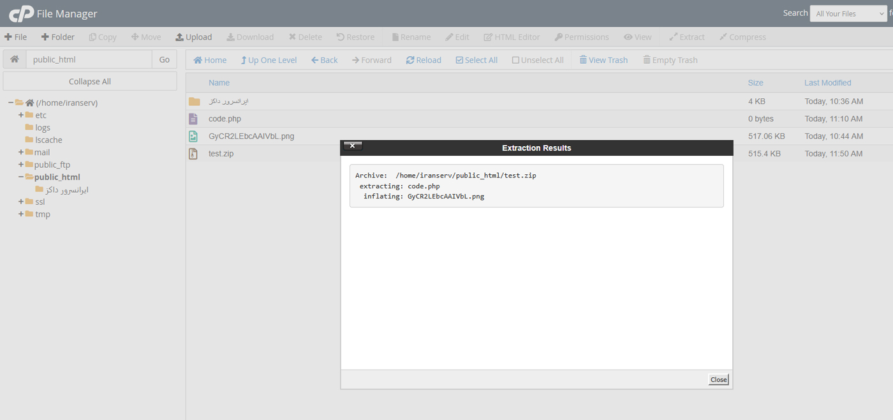Close the Extraction Results dialog with X

[x=353, y=146]
